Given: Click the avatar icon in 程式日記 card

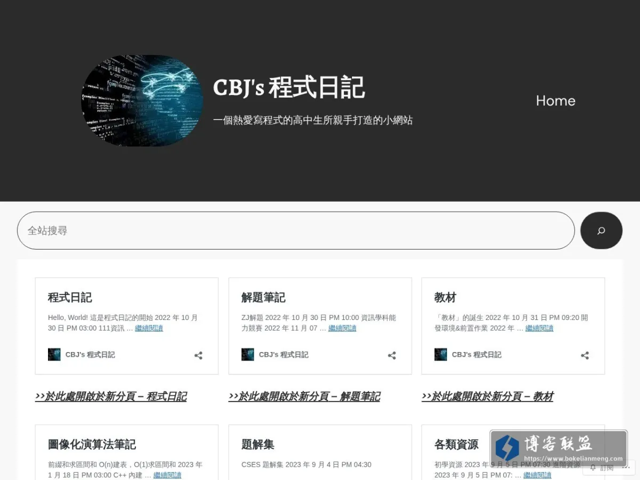Looking at the screenshot, I should click(54, 355).
